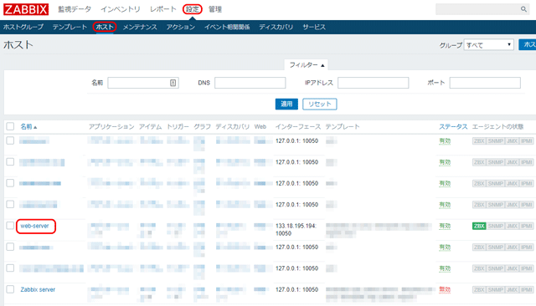Image resolution: width=536 pixels, height=306 pixels.
Task: Click the SNMP badge in web-server row
Action: [x=495, y=226]
